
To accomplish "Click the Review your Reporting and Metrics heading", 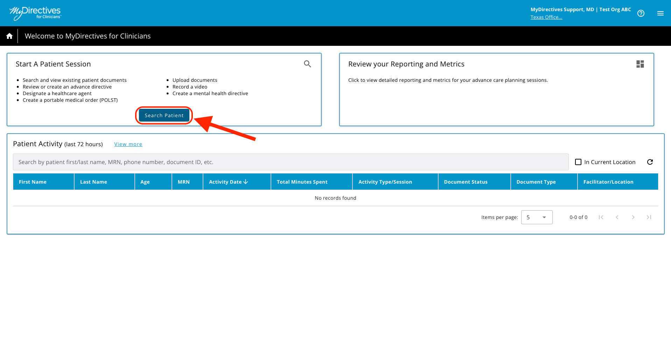I will click(406, 64).
